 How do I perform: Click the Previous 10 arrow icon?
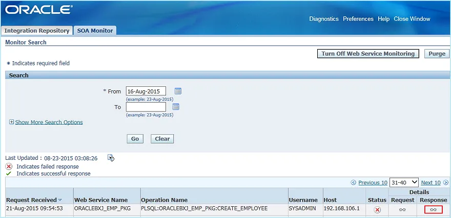(x=354, y=182)
